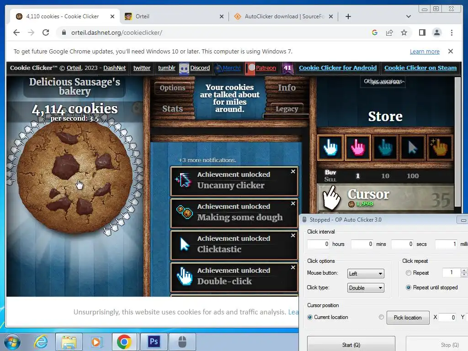Share this page icon

[389, 32]
